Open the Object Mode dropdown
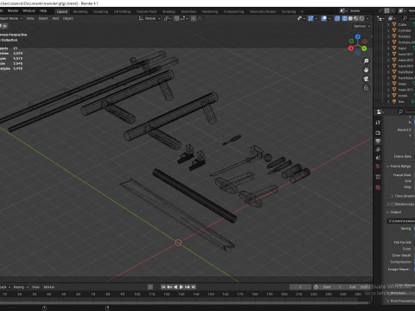 click(11, 18)
